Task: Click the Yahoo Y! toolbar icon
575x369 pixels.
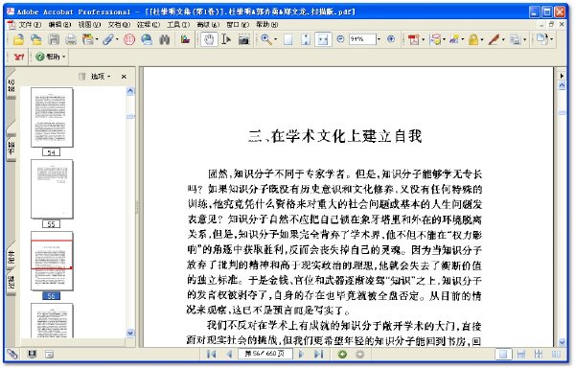Action: click(x=18, y=57)
